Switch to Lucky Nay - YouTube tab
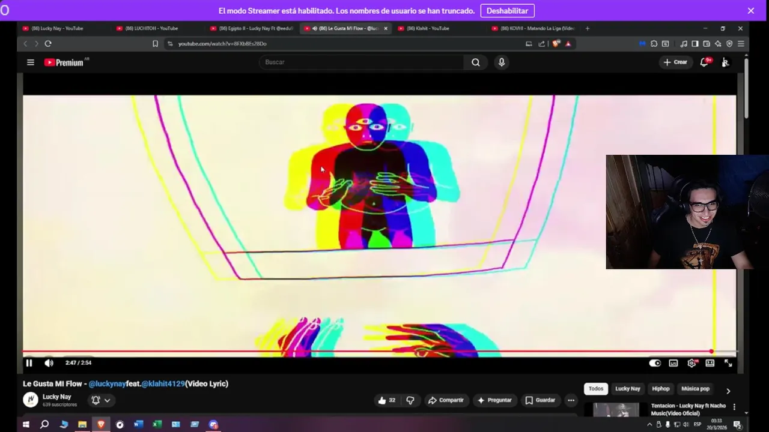The height and width of the screenshot is (432, 769). pyautogui.click(x=57, y=28)
